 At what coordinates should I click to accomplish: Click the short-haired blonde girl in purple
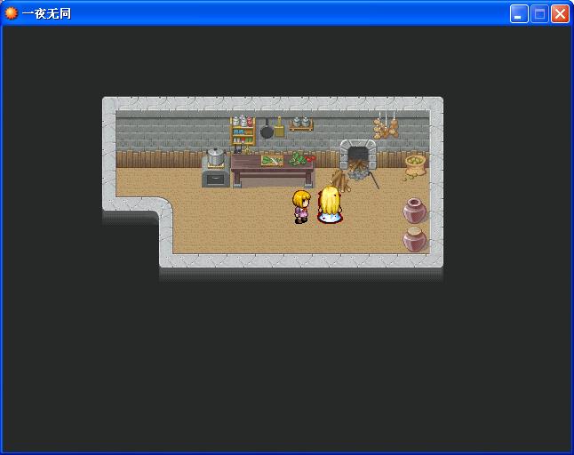[301, 206]
